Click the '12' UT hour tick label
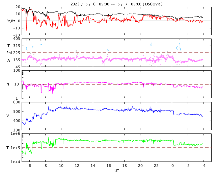 77,166
